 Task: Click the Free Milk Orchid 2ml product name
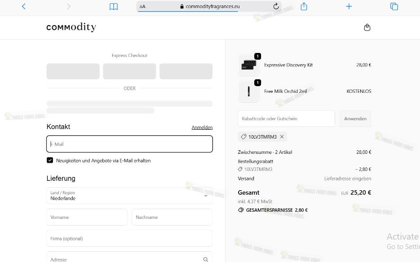[x=285, y=91]
